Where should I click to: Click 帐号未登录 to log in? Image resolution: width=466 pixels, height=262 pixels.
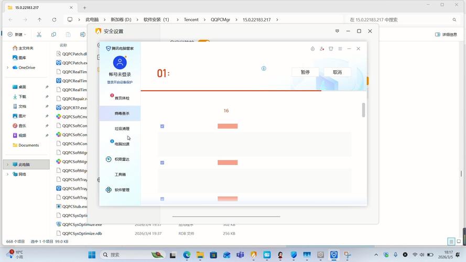click(120, 74)
